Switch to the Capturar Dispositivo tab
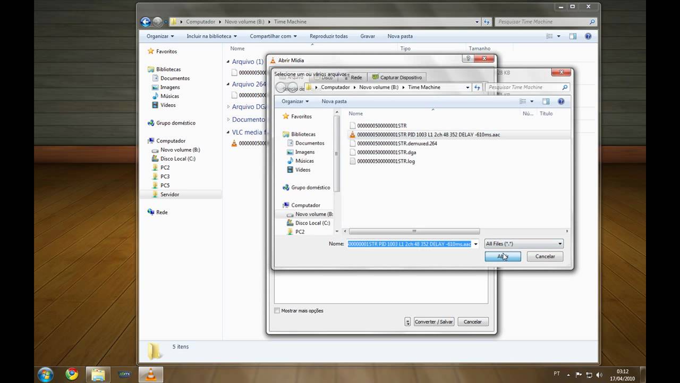 (397, 78)
